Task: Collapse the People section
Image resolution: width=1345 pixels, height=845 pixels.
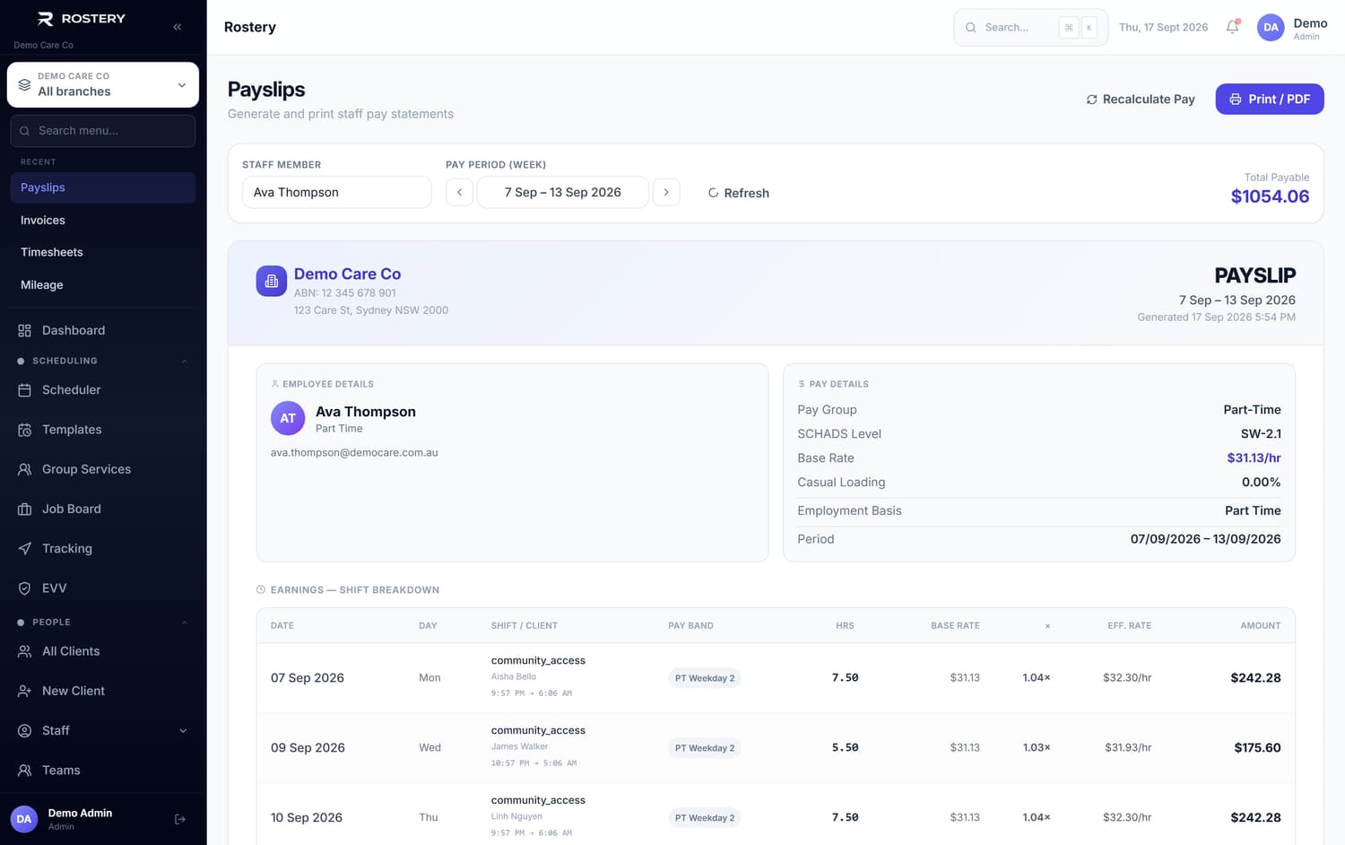Action: coord(185,623)
